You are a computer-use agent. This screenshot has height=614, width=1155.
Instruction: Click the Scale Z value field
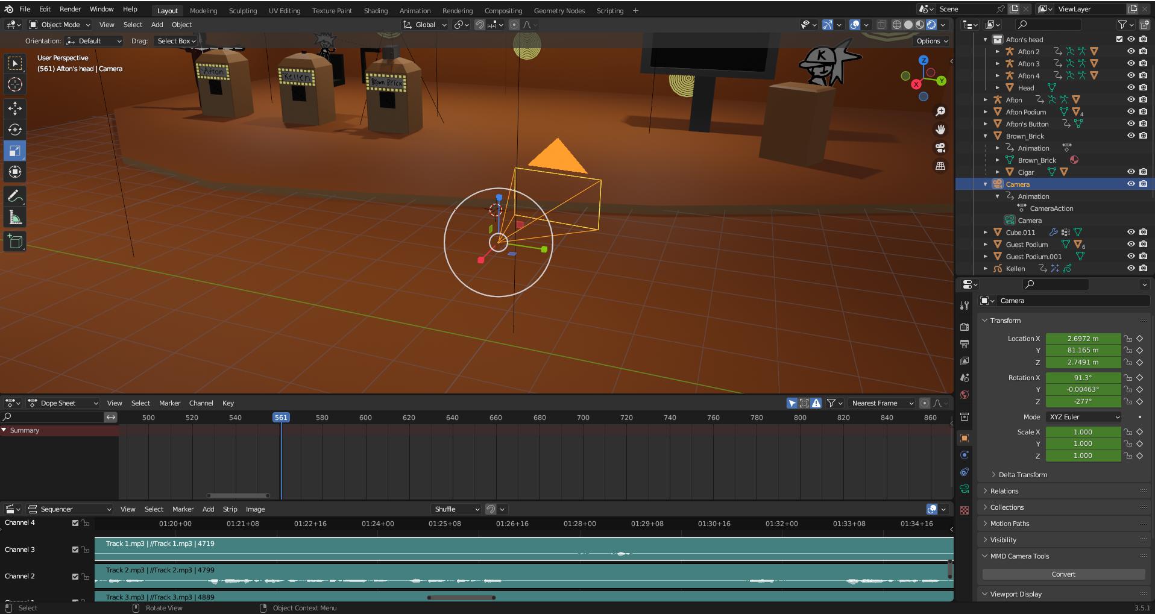[x=1083, y=456]
